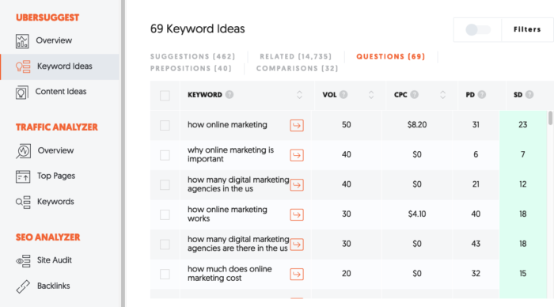Viewport: 554px width, 307px height.
Task: Click help icon next to VOL header
Action: [x=343, y=95]
